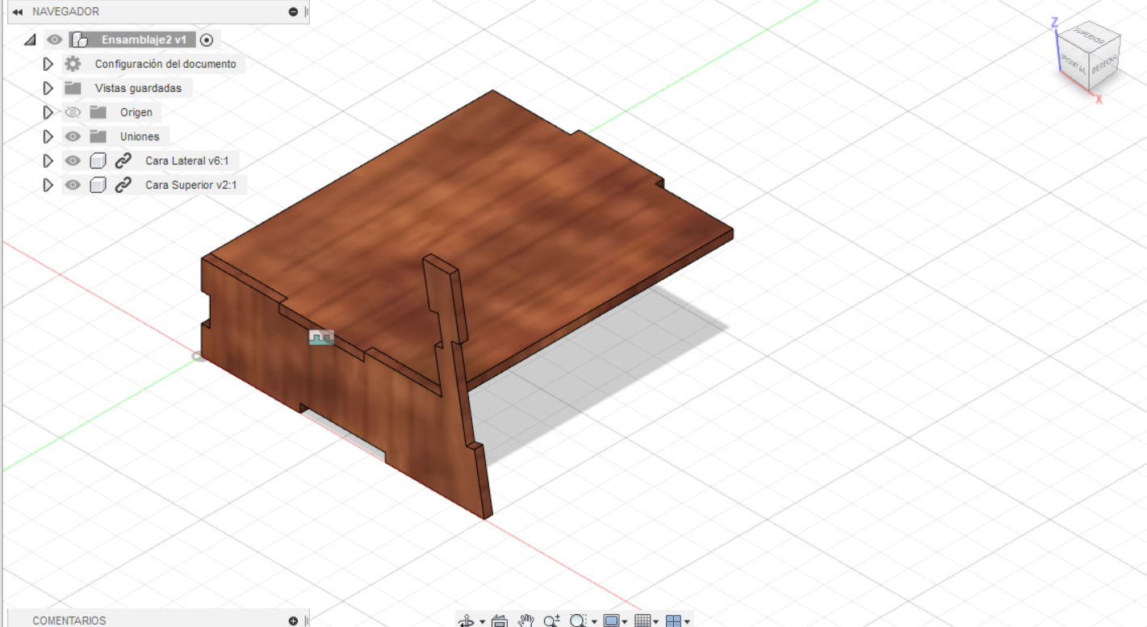Click the DERECHA face of the ViewCube

tap(1105, 64)
